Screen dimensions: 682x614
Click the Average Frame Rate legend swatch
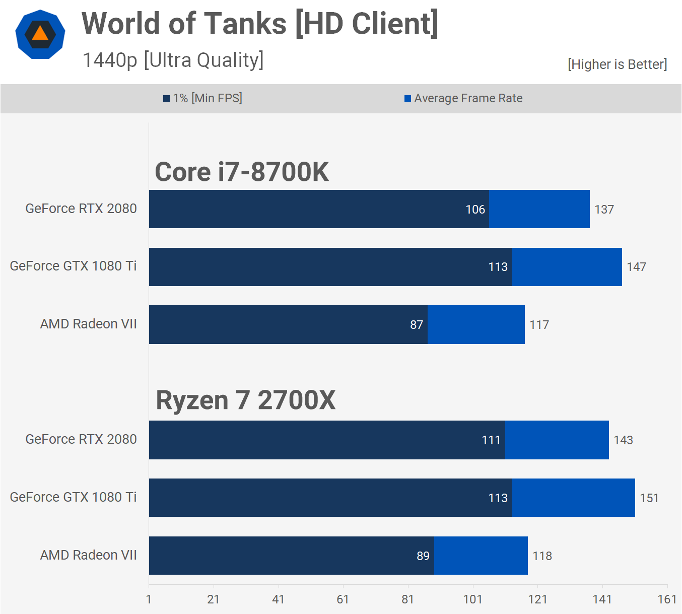click(407, 99)
